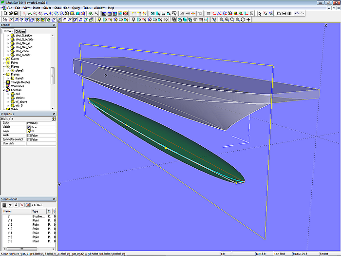Expand the Points tree node
The image size is (341, 256).
[3, 63]
